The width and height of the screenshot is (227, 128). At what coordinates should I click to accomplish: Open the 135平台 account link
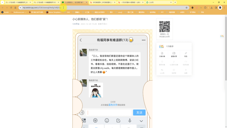pyautogui.click(x=76, y=24)
